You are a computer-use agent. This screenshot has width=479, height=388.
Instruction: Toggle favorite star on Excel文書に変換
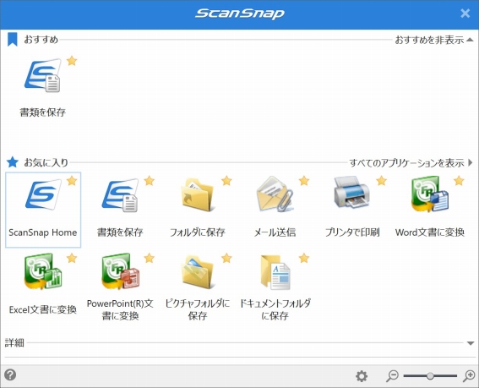[x=72, y=258]
